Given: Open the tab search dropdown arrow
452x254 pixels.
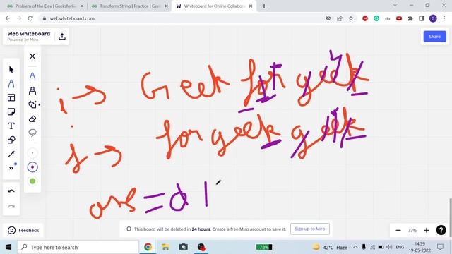Looking at the screenshot, I should [395, 5].
